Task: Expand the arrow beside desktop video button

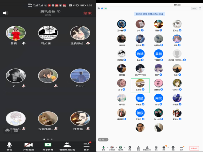Action: pyautogui.click(x=115, y=147)
